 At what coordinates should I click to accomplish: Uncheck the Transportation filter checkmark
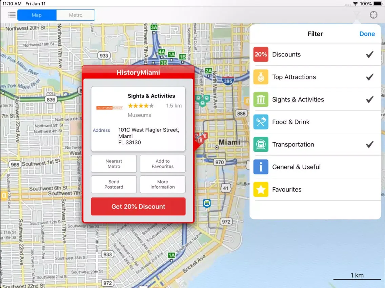370,144
